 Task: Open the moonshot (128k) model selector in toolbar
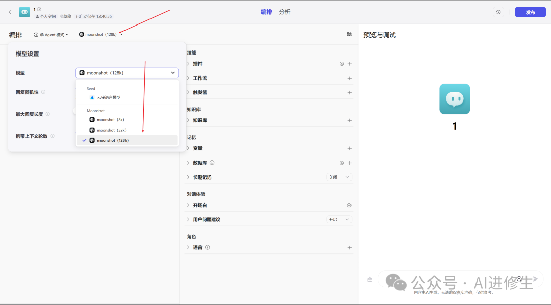point(101,34)
